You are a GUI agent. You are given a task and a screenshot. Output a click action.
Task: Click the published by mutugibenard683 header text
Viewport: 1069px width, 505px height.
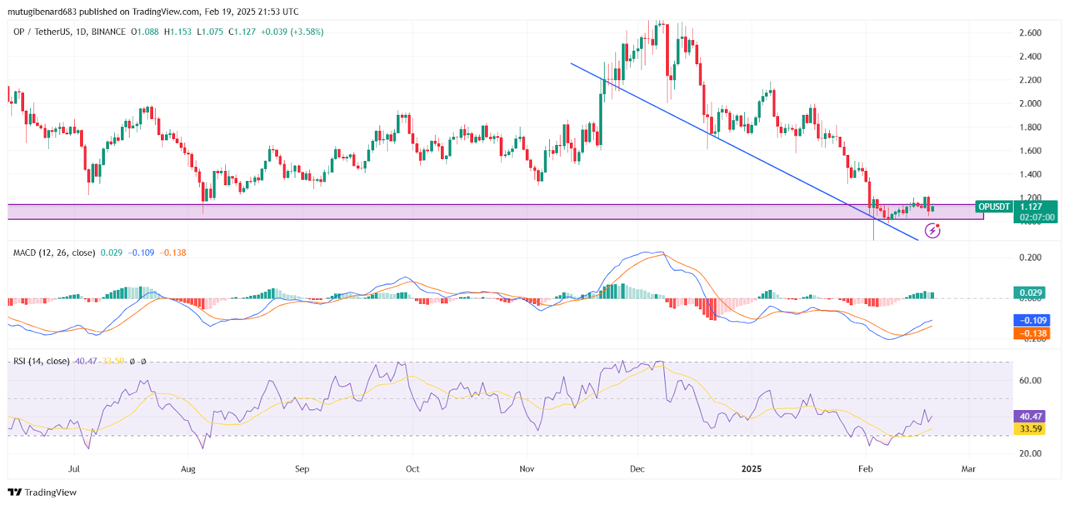153,11
